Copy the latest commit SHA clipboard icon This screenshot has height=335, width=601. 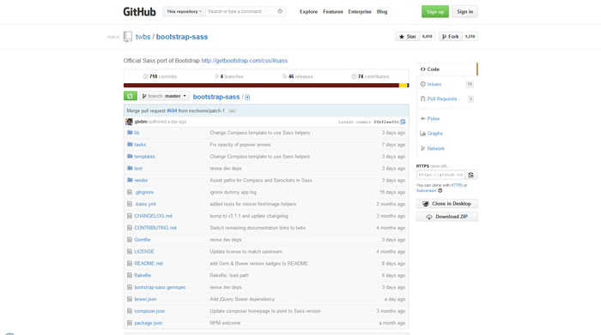coord(403,122)
